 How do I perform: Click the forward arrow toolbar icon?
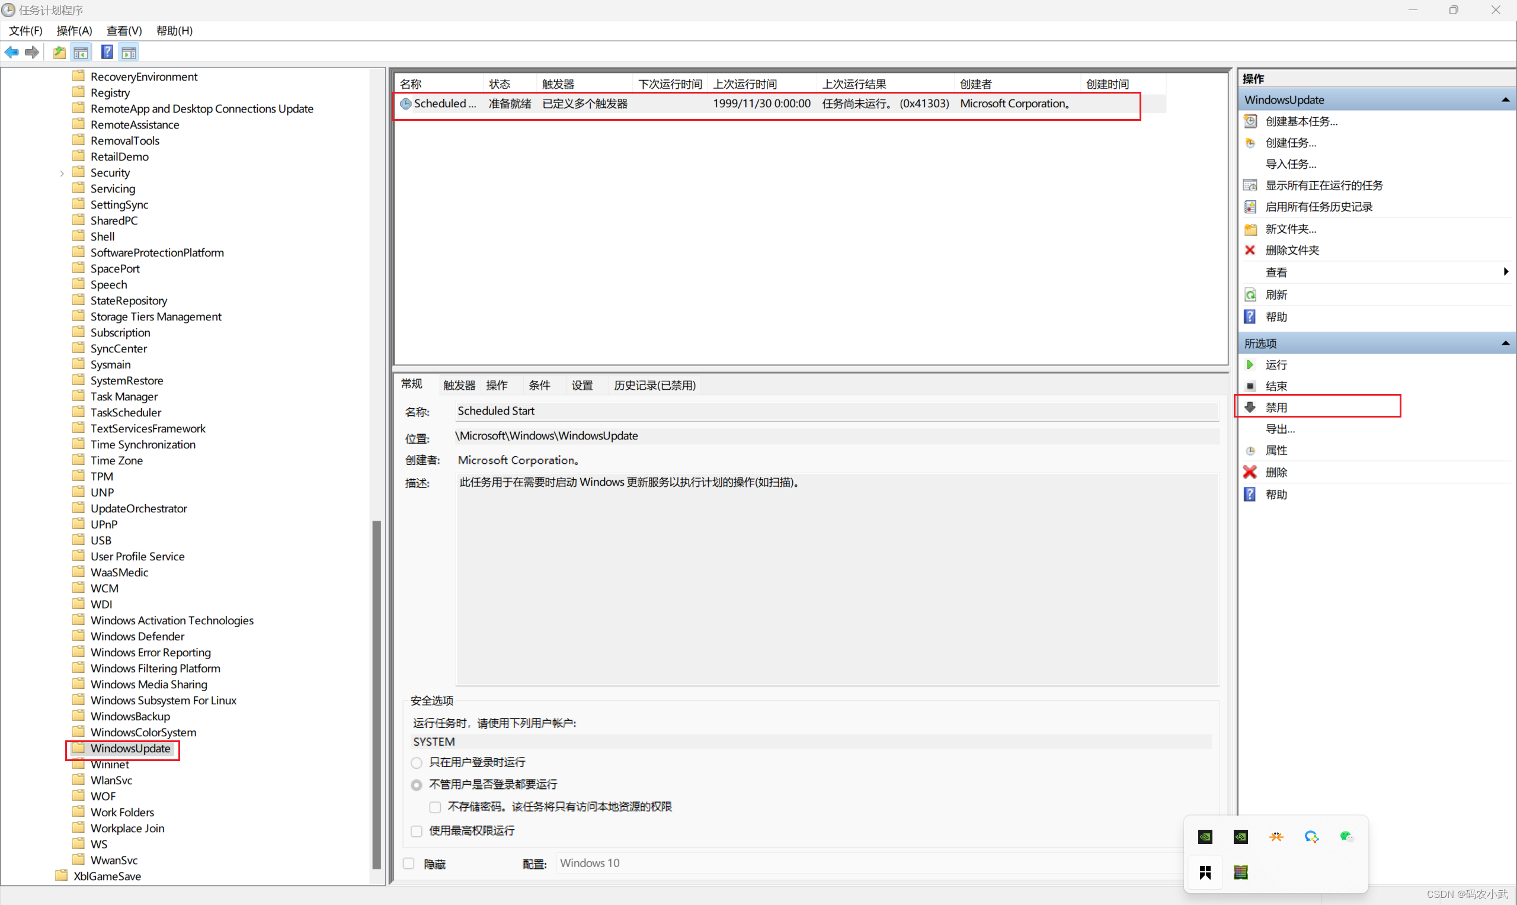(32, 53)
